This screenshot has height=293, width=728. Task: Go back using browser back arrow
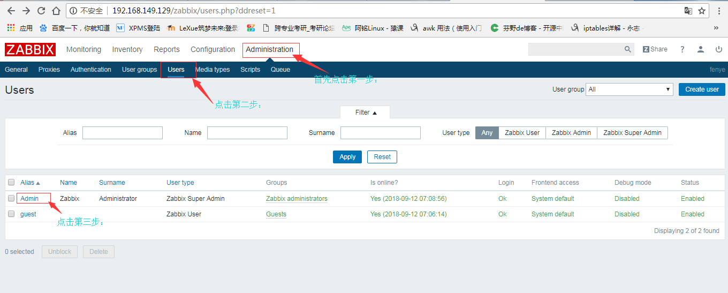pos(11,11)
